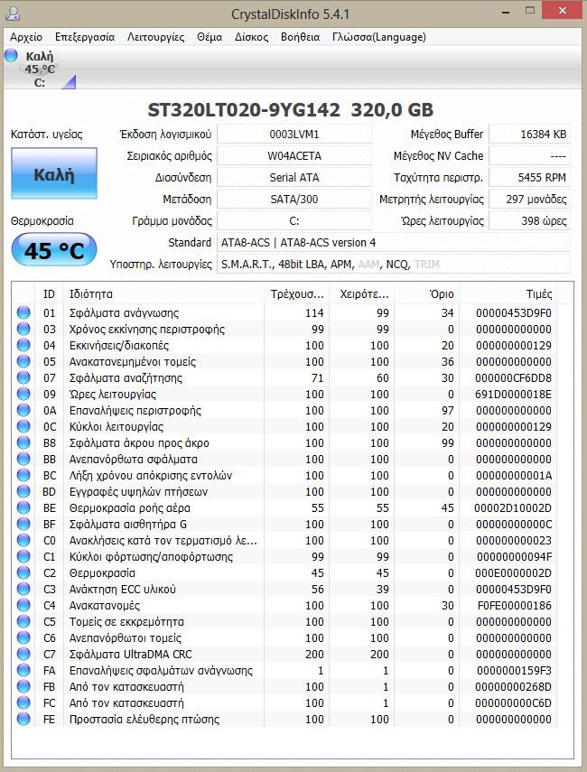Viewport: 587px width, 772px height.
Task: Select the ST320LT020-9YG142 320,0 GB drive title
Action: tap(291, 109)
